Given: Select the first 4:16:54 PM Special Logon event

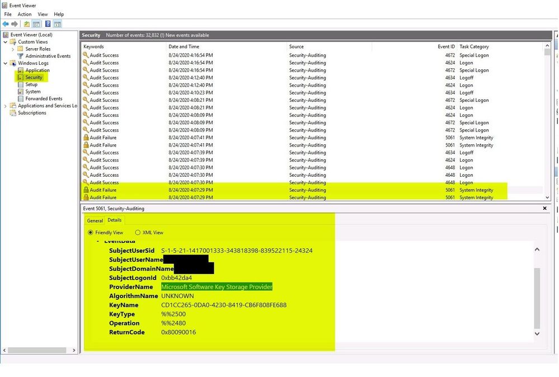Looking at the screenshot, I should point(312,55).
